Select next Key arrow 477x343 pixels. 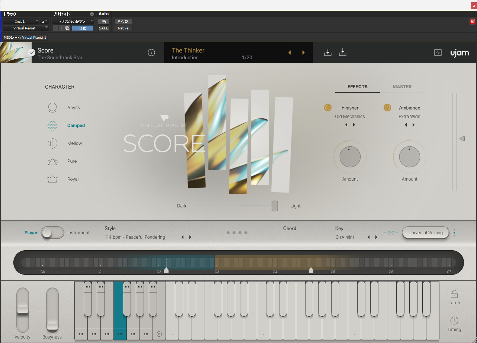pos(376,237)
